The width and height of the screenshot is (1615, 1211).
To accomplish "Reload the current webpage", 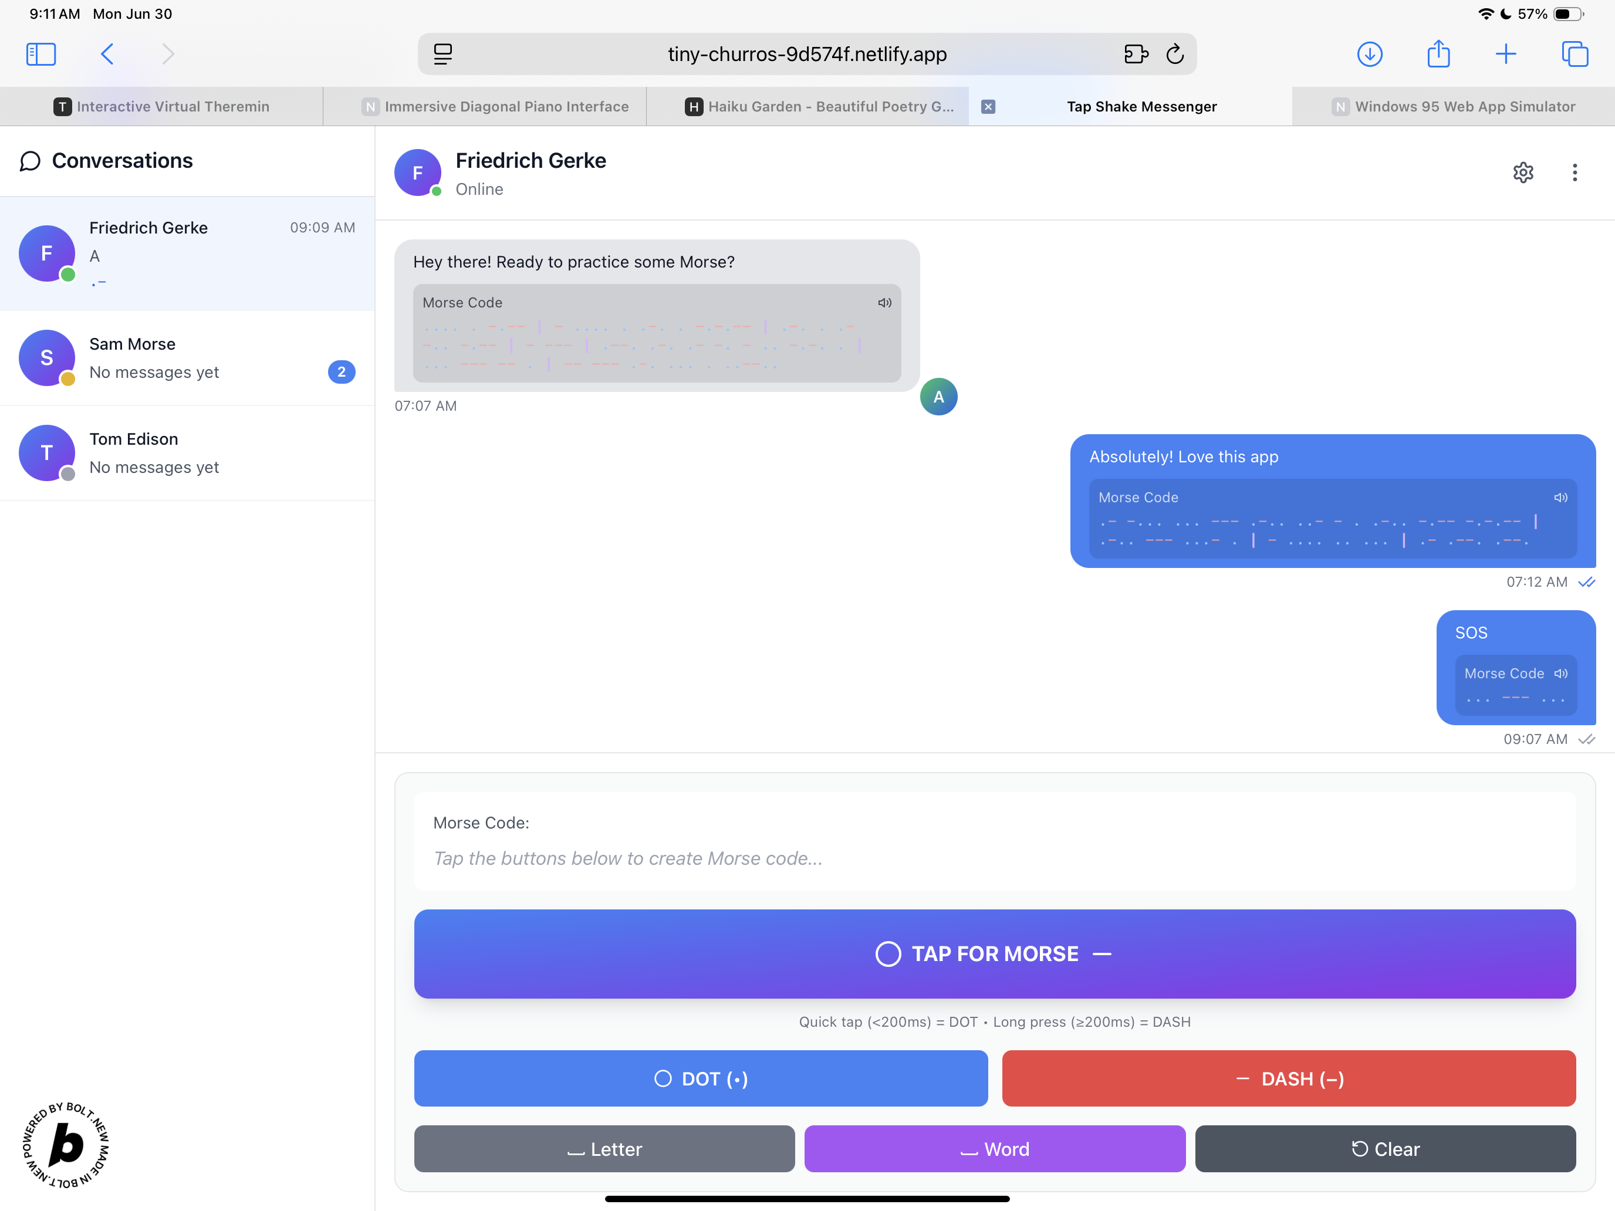I will pos(1175,53).
